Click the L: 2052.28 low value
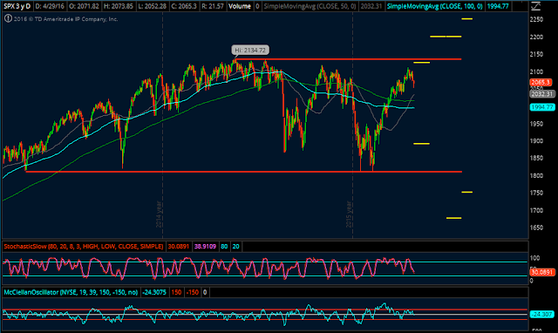558x333 pixels. point(152,6)
